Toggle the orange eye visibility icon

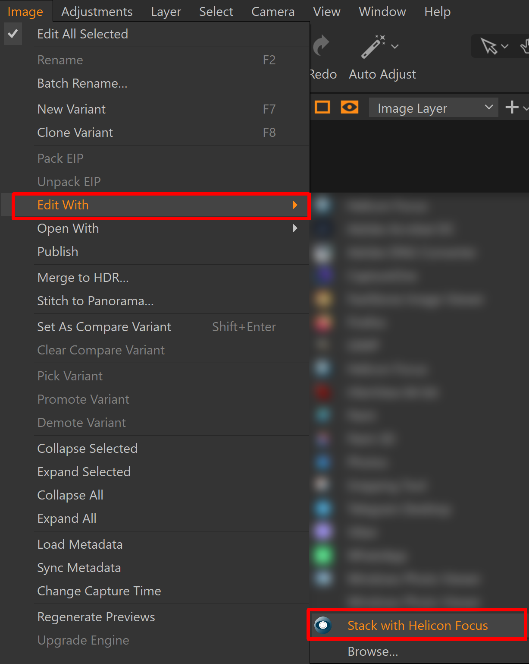click(x=349, y=107)
